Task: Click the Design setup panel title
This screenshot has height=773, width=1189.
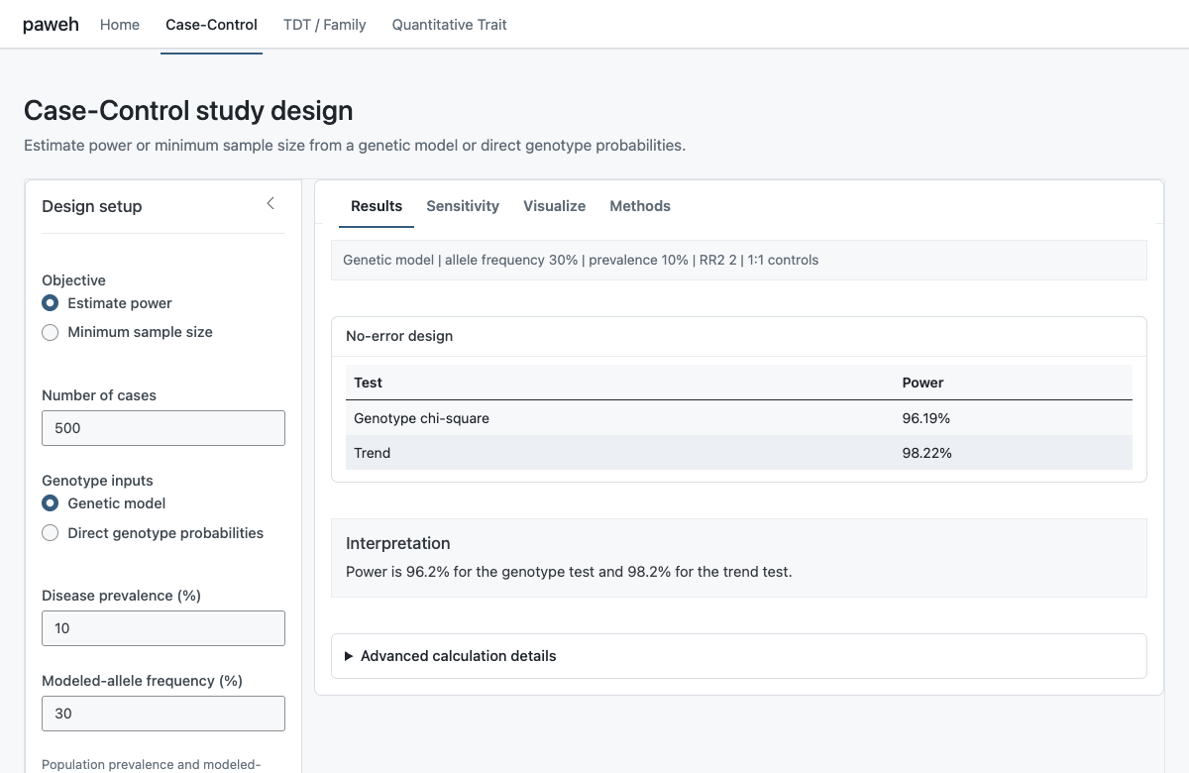Action: [x=92, y=206]
